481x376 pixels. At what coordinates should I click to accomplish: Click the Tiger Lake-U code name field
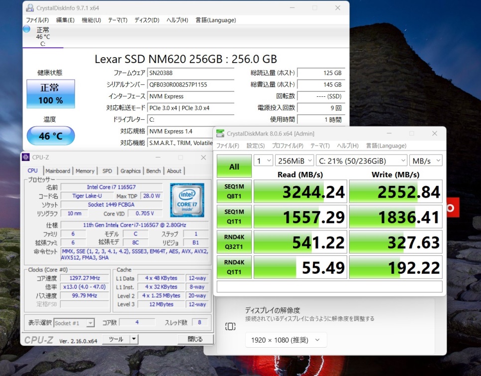point(87,196)
